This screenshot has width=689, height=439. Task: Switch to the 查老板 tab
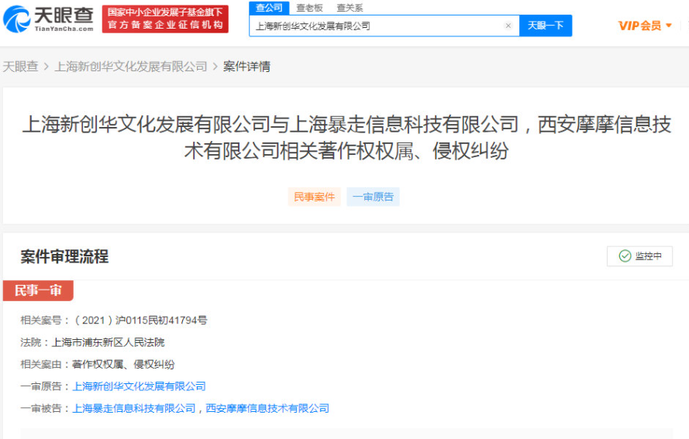tap(309, 8)
